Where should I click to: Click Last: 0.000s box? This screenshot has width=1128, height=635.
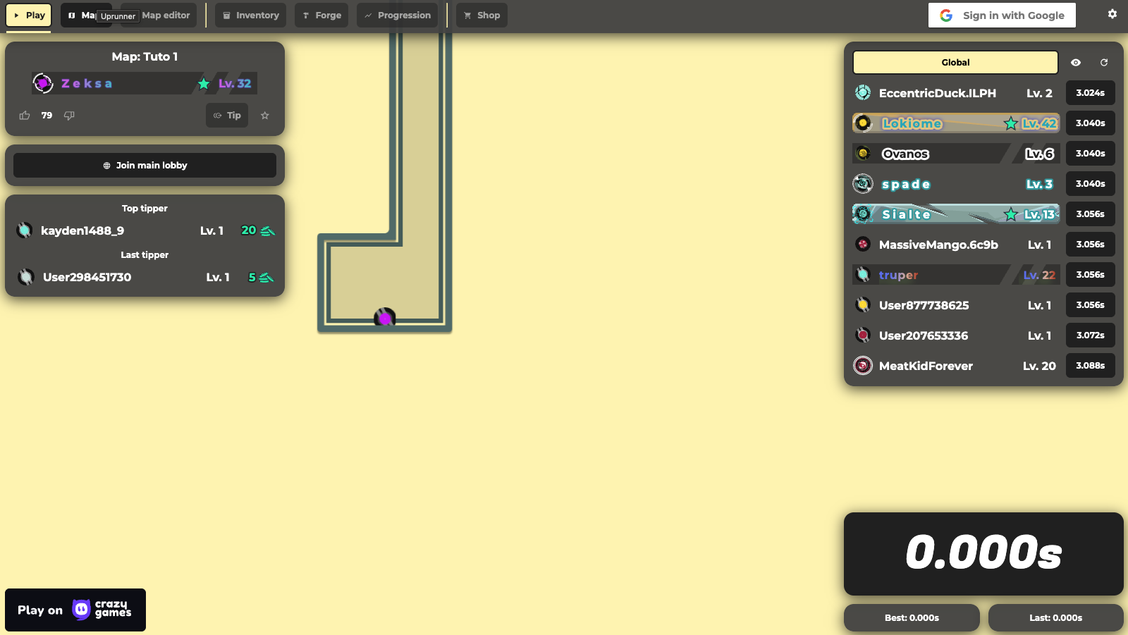(x=1055, y=618)
